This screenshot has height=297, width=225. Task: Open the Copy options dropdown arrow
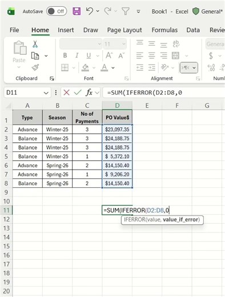[x=46, y=56]
